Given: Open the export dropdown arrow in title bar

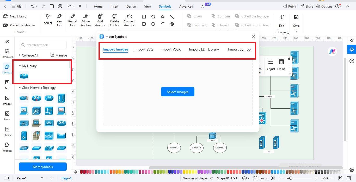Looking at the screenshot, I should point(73,6).
